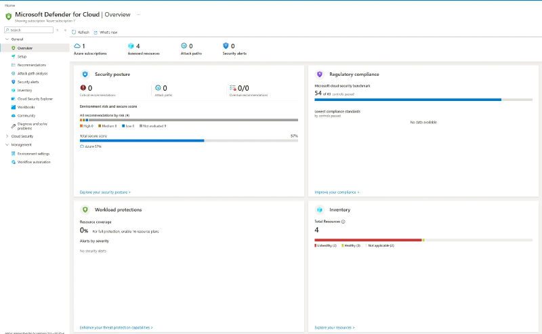This screenshot has height=334, width=542.
Task: Click the red Unhealthy inventory bar
Action: [x=368, y=240]
